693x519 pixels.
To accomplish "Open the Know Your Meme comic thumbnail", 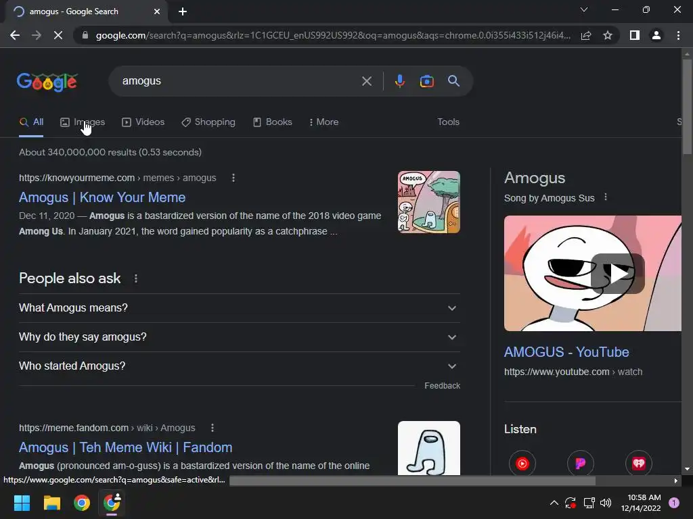I will point(428,202).
